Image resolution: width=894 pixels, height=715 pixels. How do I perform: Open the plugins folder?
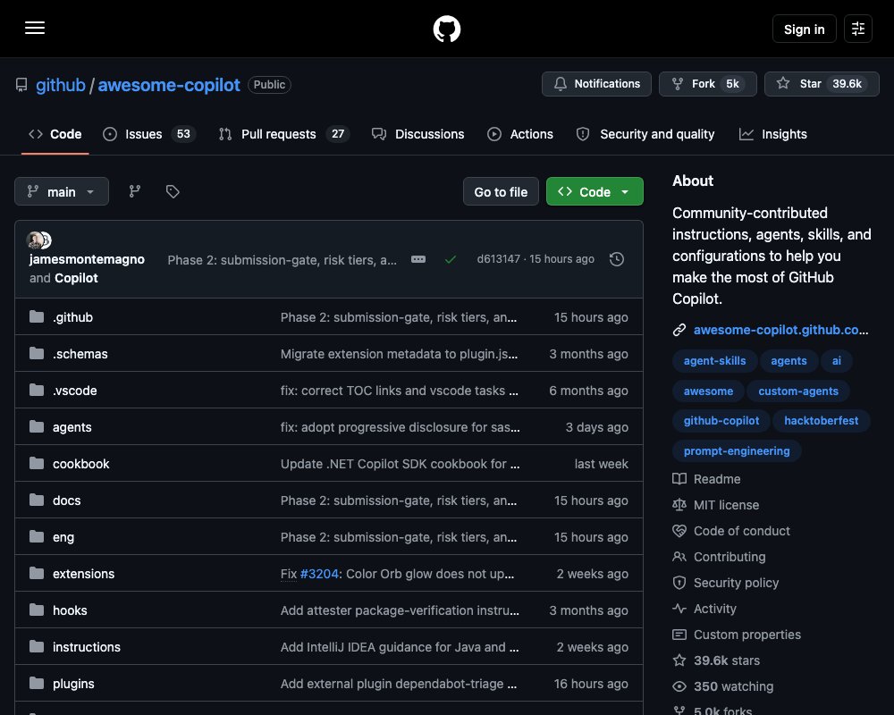click(73, 684)
